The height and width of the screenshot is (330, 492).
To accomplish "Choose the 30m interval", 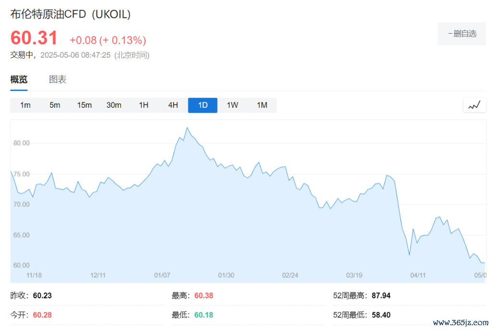I will pos(114,105).
